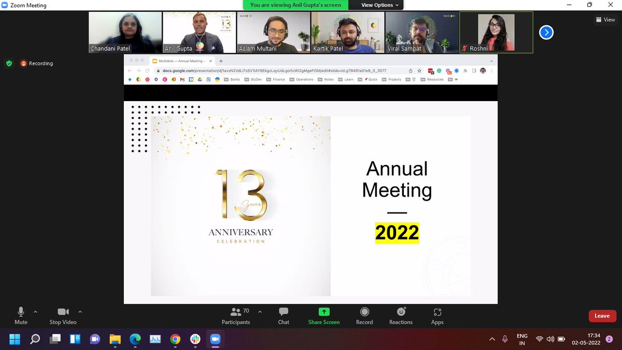Change layout with the View button
The height and width of the screenshot is (350, 622).
coord(605,20)
